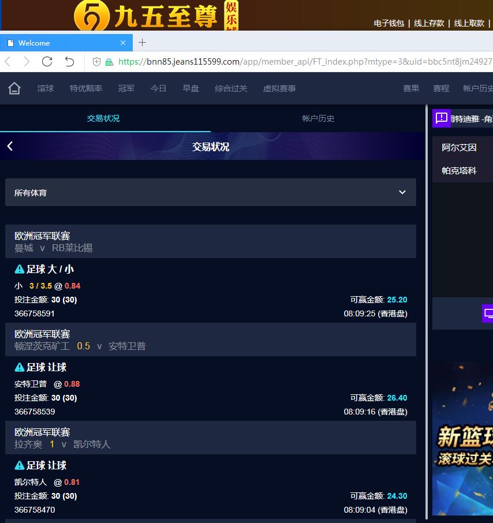Click the browser forward arrow
493x523 pixels.
point(27,62)
